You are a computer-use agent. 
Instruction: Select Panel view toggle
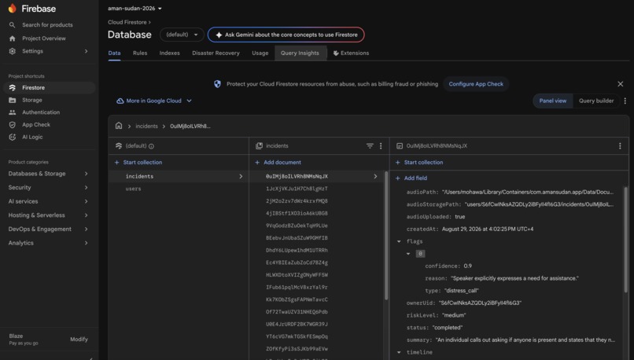[x=553, y=101]
